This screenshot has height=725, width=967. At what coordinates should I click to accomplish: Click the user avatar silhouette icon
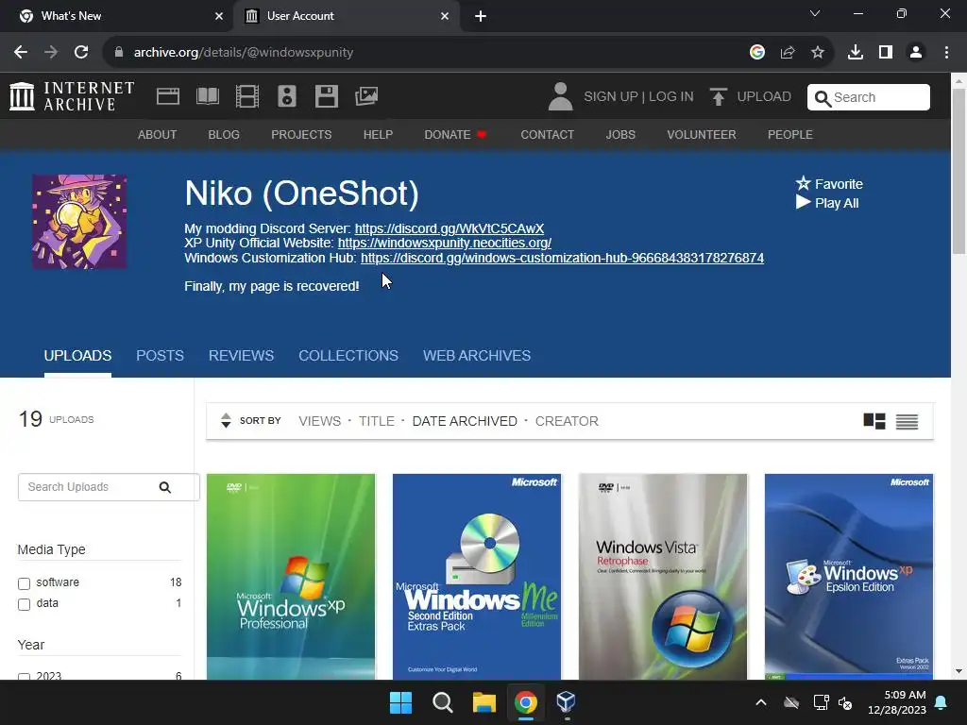click(560, 97)
